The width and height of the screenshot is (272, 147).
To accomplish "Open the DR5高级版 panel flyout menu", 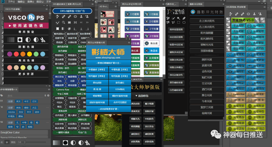I will coord(264,7).
